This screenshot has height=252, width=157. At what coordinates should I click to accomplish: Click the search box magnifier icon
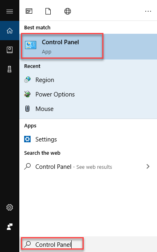[x=27, y=244]
